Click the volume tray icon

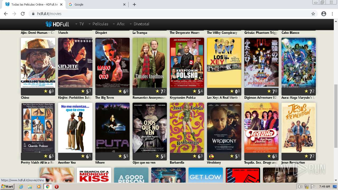pyautogui.click(x=300, y=187)
